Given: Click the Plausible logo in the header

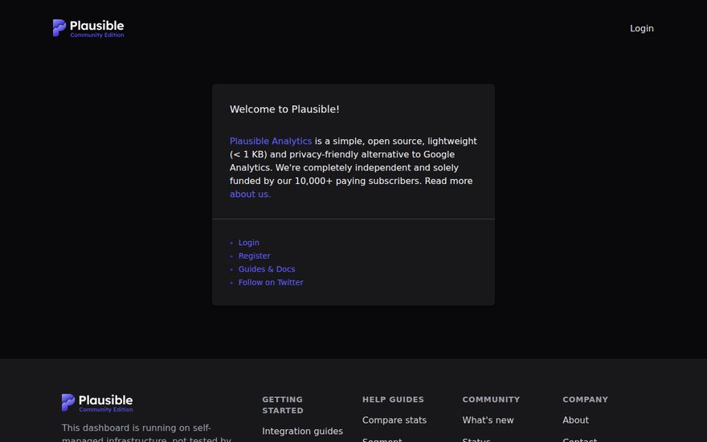Looking at the screenshot, I should tap(88, 28).
